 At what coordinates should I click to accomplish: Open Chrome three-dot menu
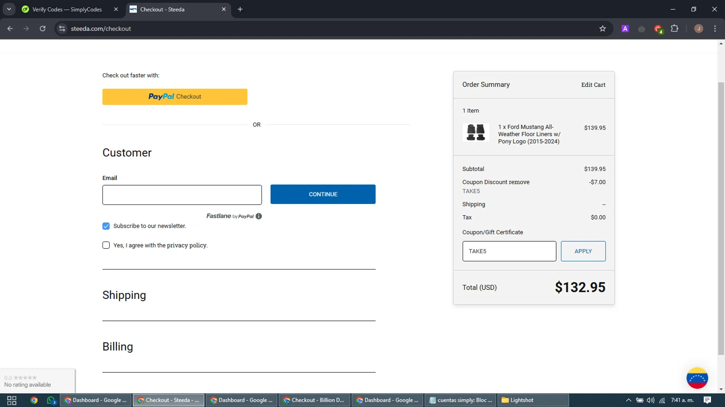click(x=715, y=28)
